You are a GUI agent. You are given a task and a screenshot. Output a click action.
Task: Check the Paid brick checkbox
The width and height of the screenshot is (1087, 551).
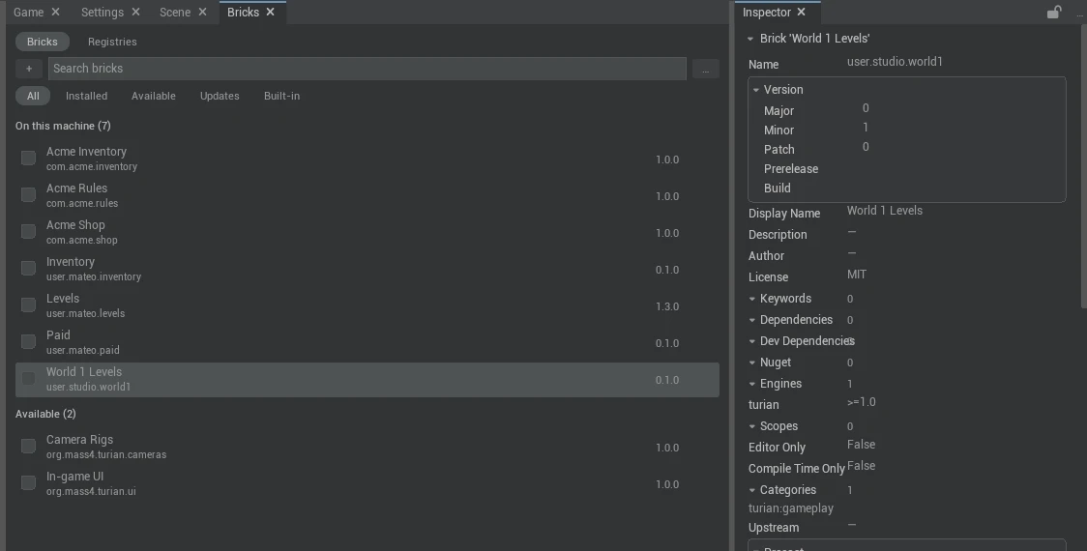pyautogui.click(x=28, y=341)
